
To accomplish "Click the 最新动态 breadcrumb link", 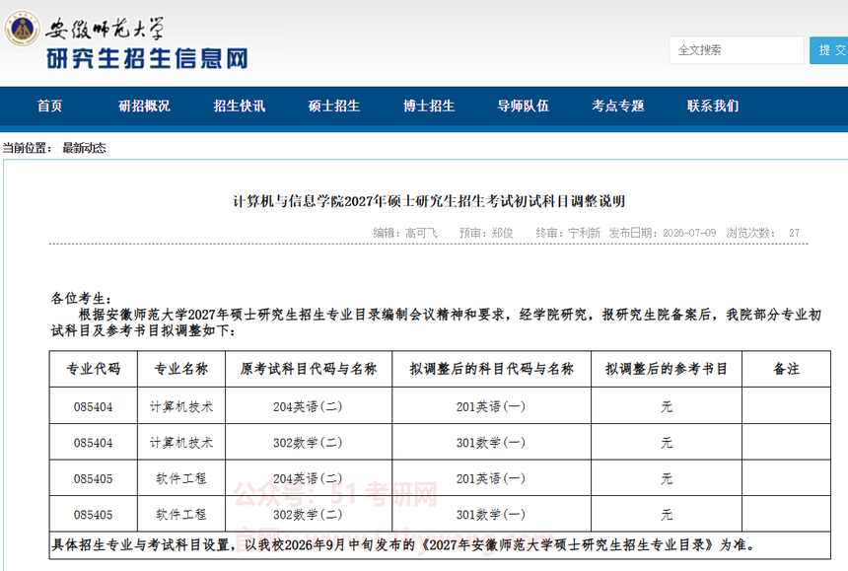I will click(x=84, y=148).
